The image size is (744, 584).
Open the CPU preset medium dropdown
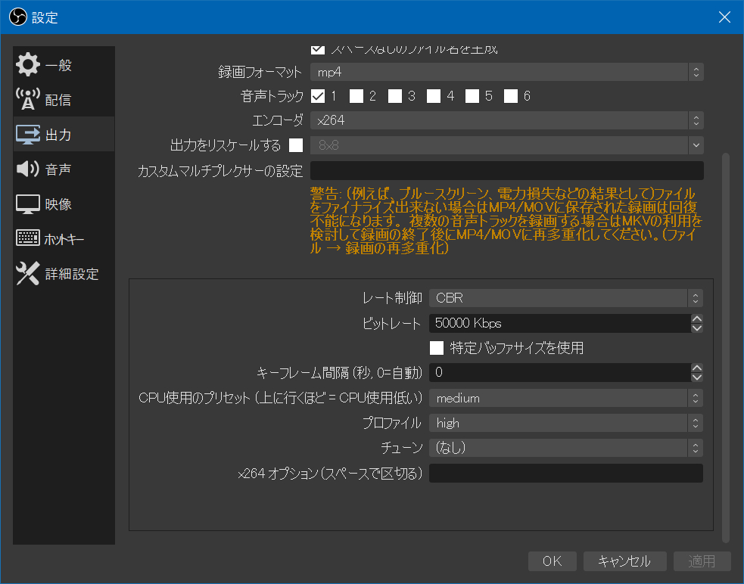[566, 398]
